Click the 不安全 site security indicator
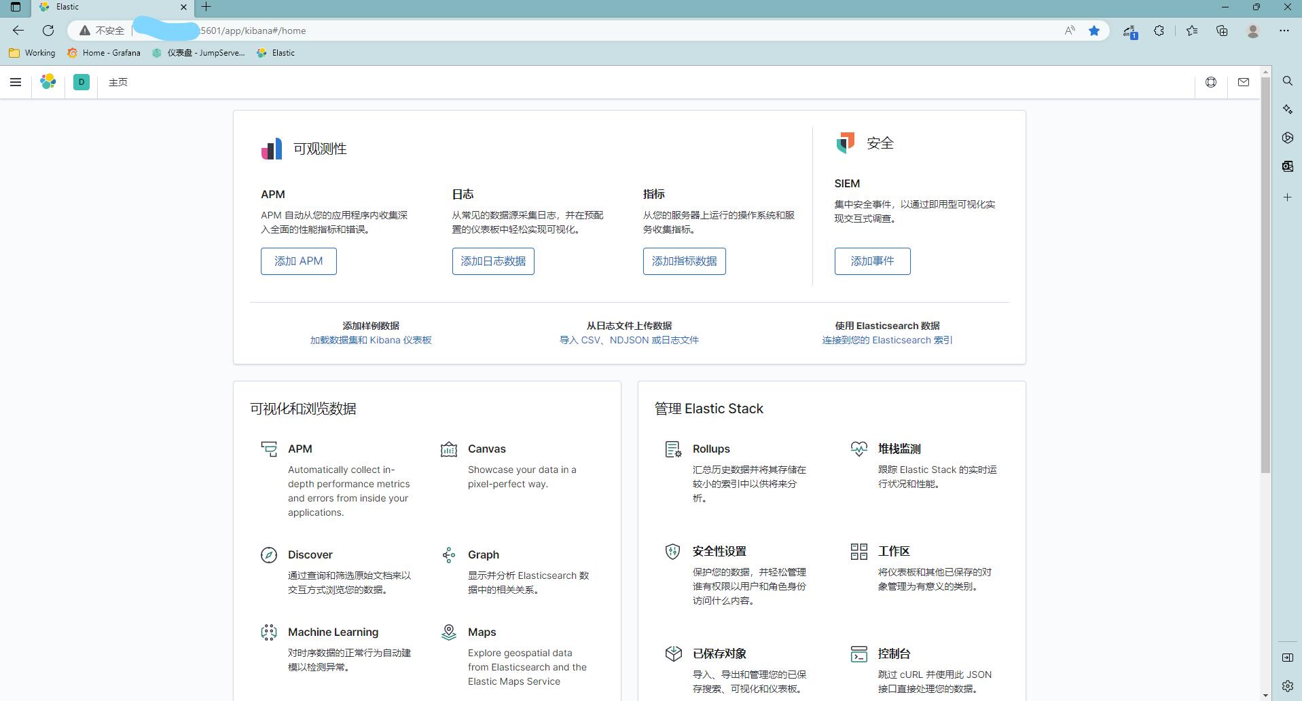The width and height of the screenshot is (1302, 701). [x=102, y=31]
